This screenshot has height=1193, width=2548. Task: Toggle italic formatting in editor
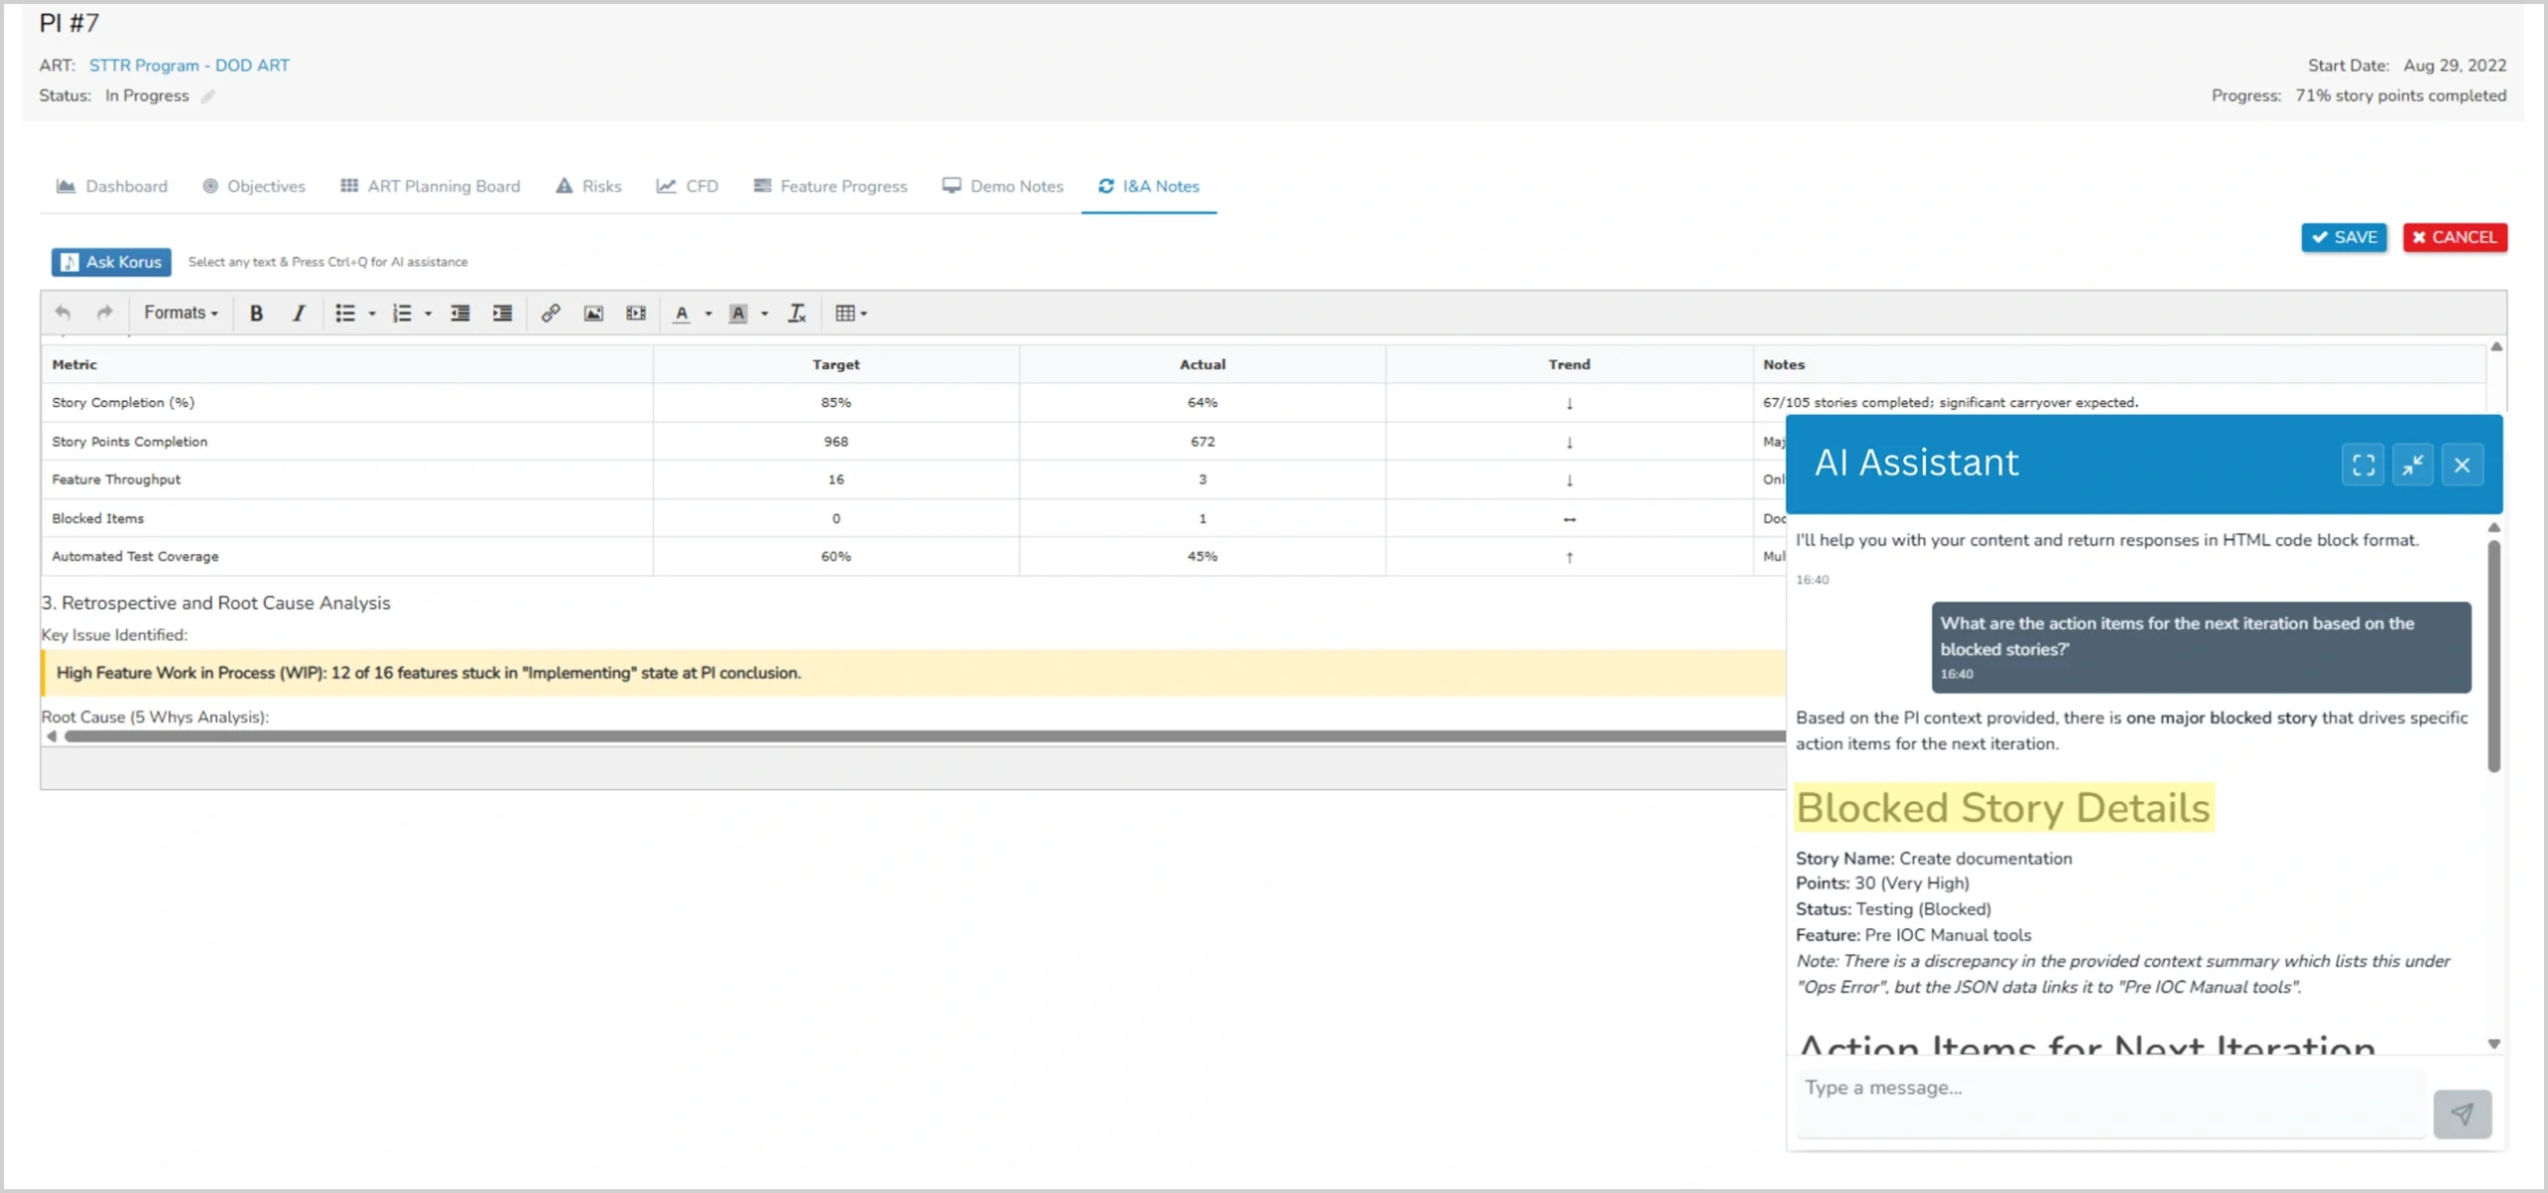298,313
